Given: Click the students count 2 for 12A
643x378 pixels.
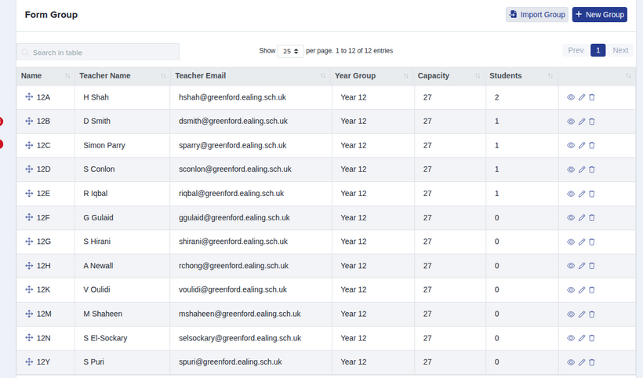Looking at the screenshot, I should point(496,97).
